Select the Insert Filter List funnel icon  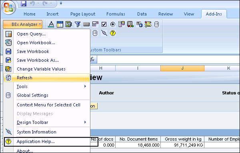(78, 24)
